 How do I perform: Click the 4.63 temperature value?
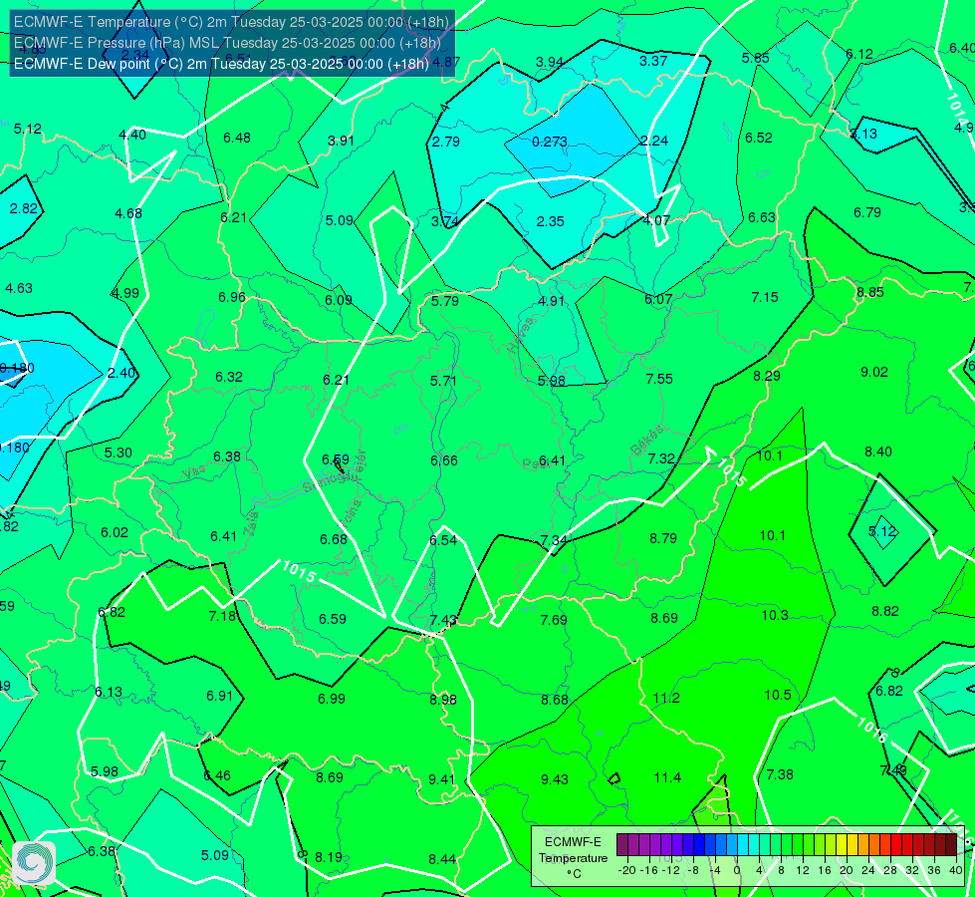(19, 289)
